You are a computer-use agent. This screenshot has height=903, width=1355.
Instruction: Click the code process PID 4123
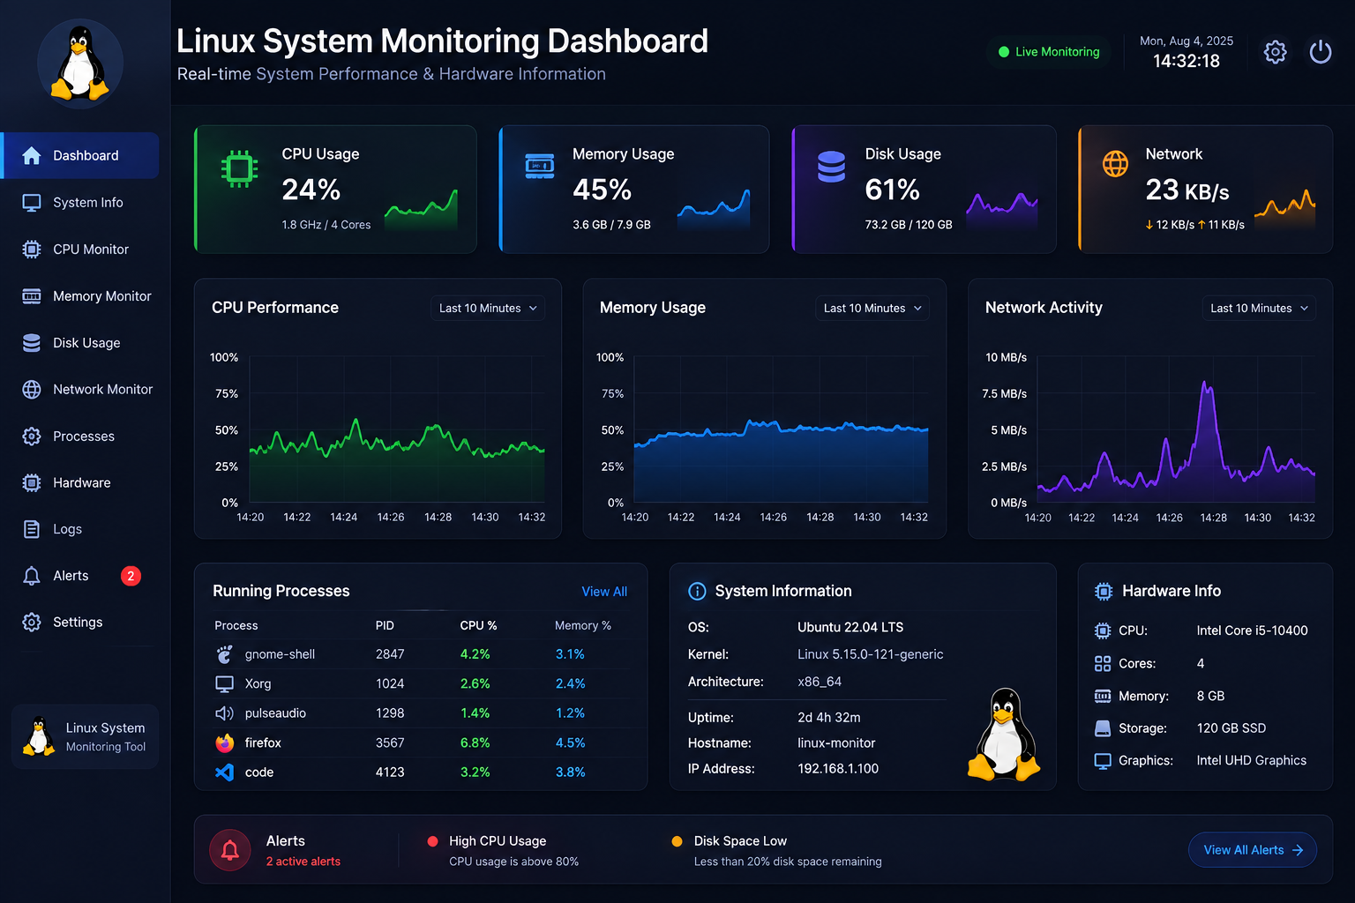(x=390, y=772)
